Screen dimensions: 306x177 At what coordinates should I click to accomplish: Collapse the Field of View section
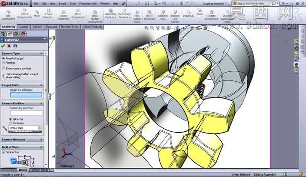tap(41, 147)
